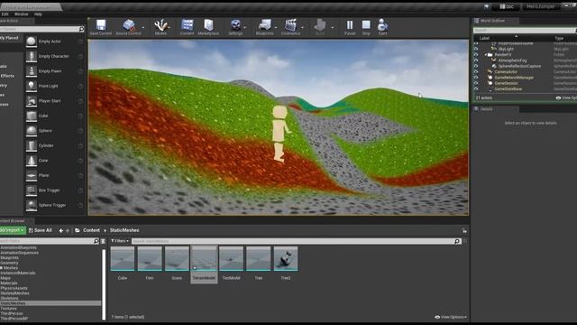Select the Cylinder placement icon
The height and width of the screenshot is (325, 577).
point(32,145)
